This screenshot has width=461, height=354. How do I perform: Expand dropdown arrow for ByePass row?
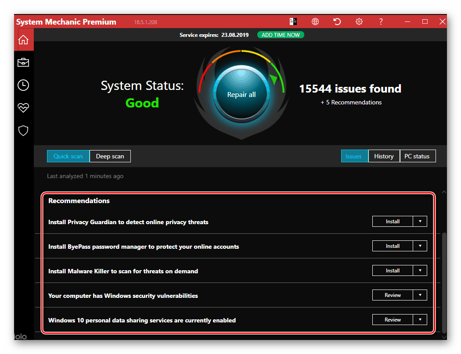click(420, 246)
